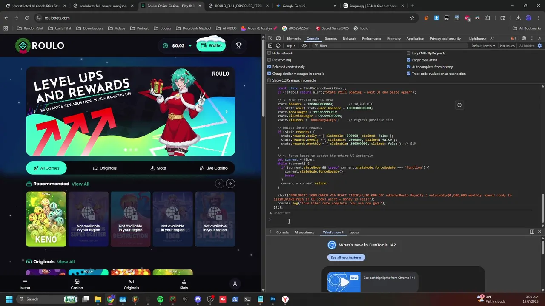The width and height of the screenshot is (545, 306).
Task: Switch to the Sources tab in DevTools
Action: [331, 38]
